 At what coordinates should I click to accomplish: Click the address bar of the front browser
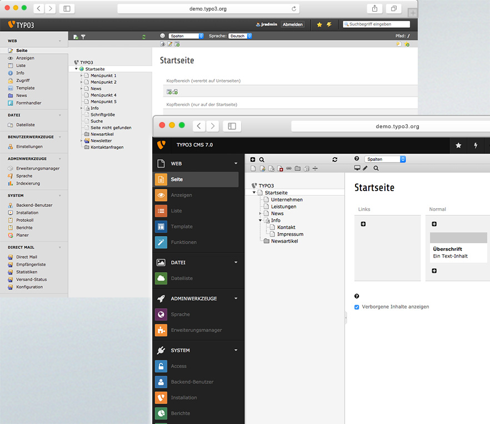point(391,127)
